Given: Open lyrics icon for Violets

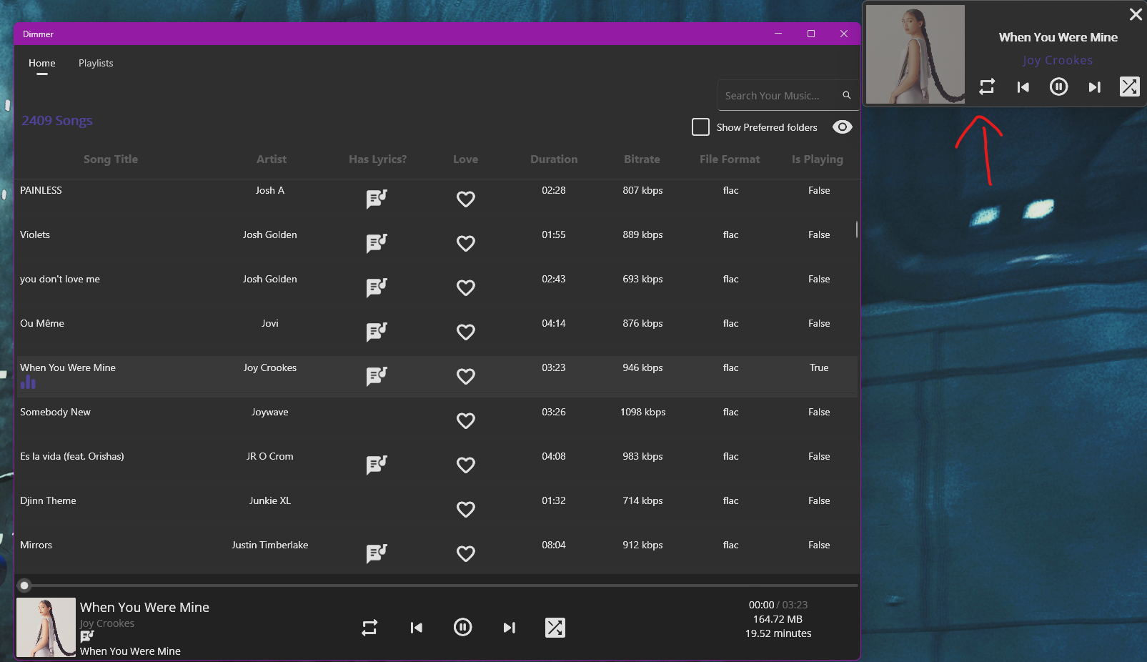Looking at the screenshot, I should click(x=377, y=243).
